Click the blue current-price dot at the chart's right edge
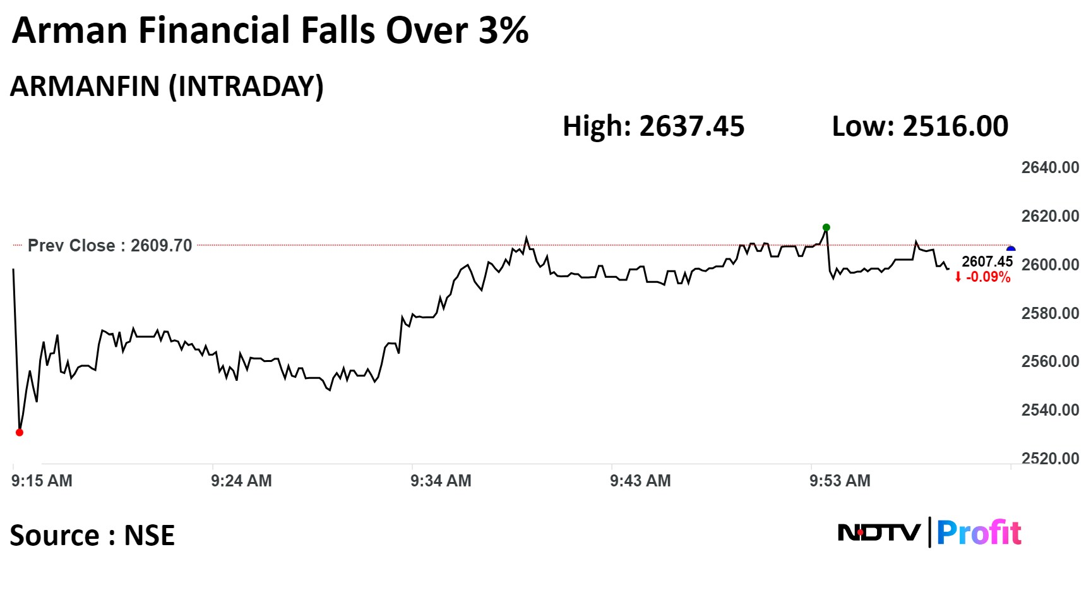The height and width of the screenshot is (614, 1091). 1010,250
